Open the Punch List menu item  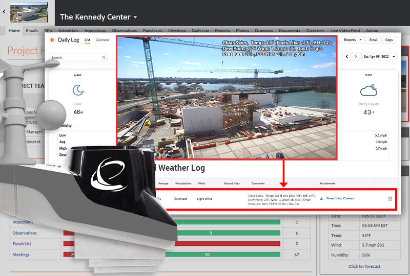[152, 31]
